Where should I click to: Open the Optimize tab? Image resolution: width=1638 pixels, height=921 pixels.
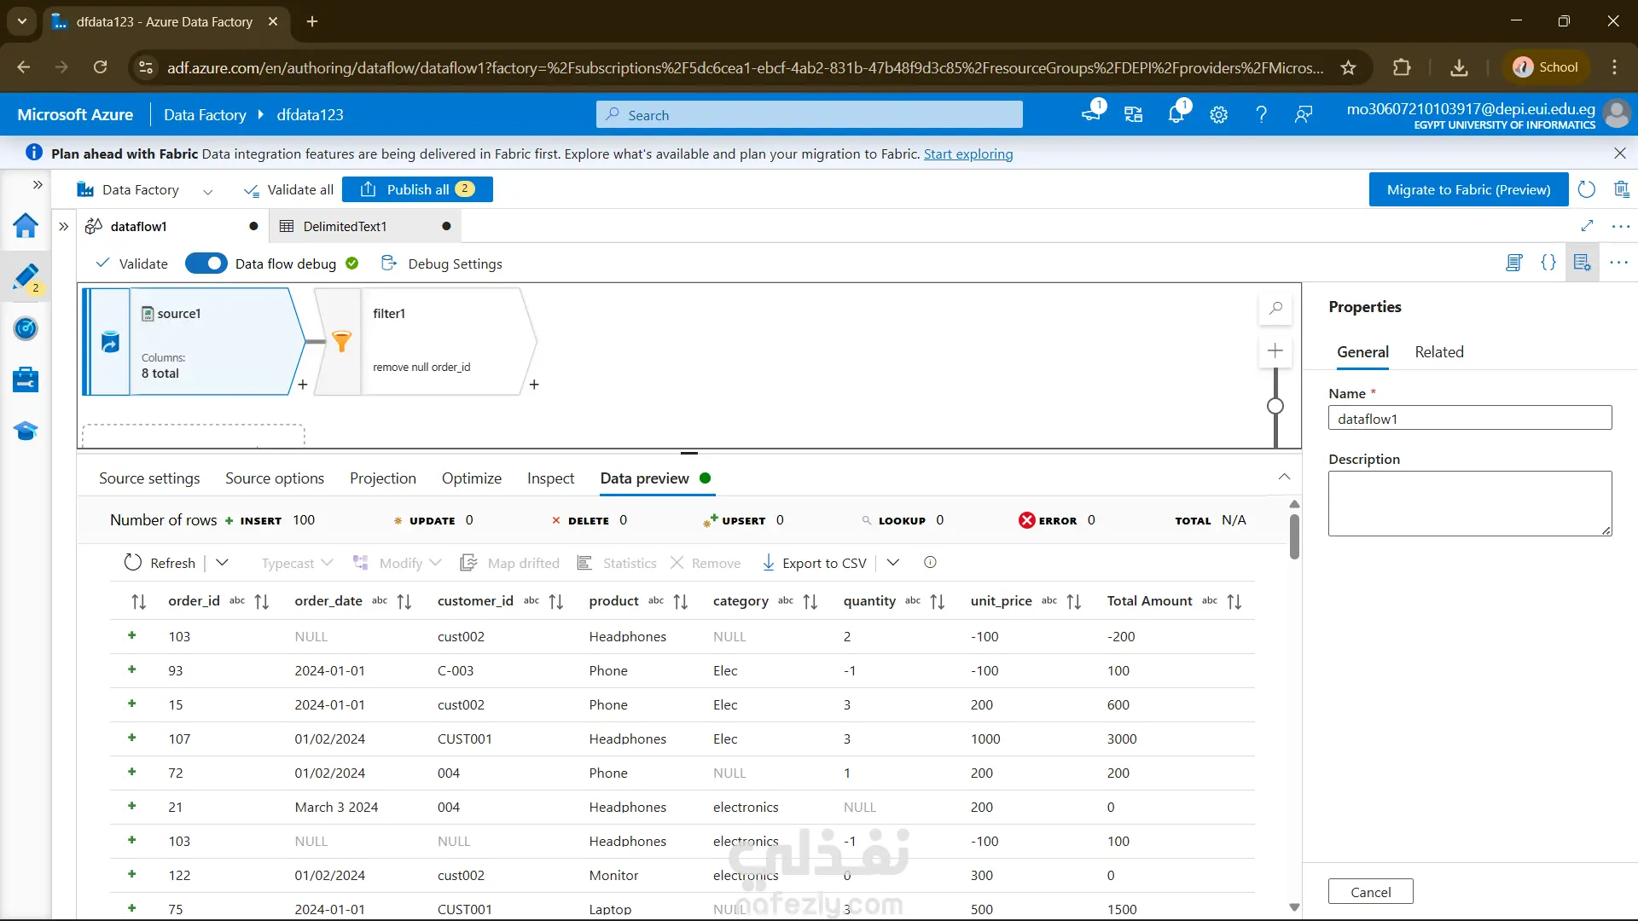tap(472, 478)
